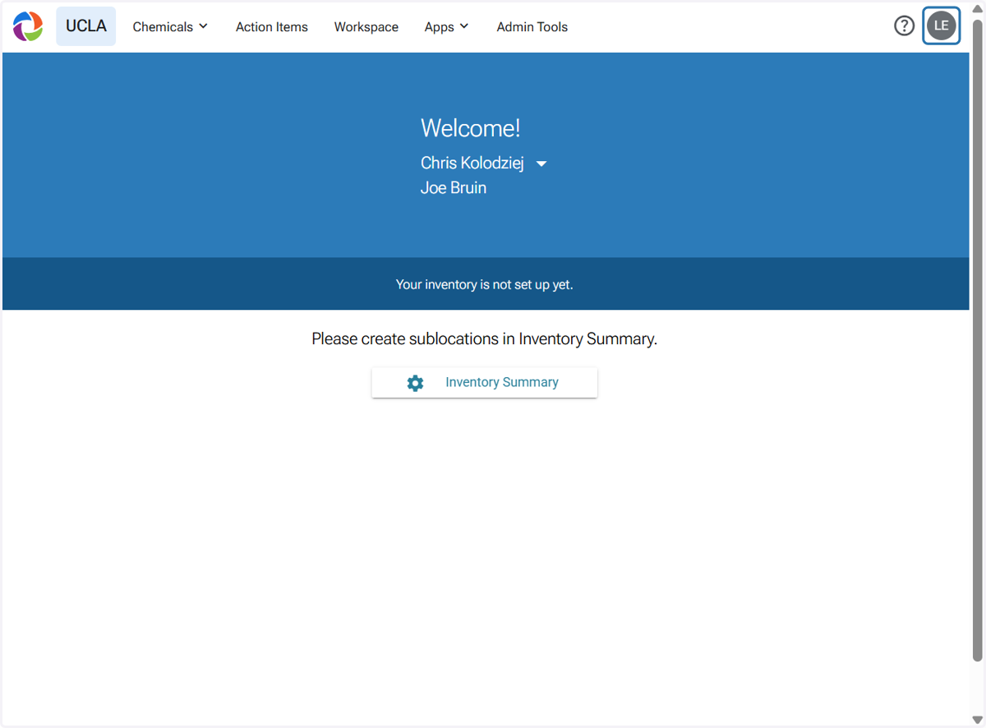The image size is (986, 728).
Task: Expand the Apps dropdown menu
Action: coord(446,26)
